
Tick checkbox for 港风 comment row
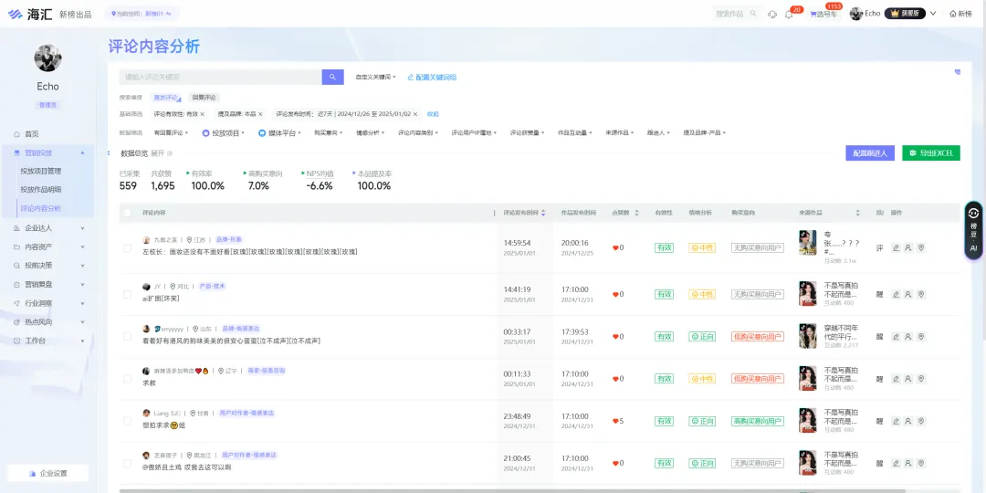coord(128,336)
